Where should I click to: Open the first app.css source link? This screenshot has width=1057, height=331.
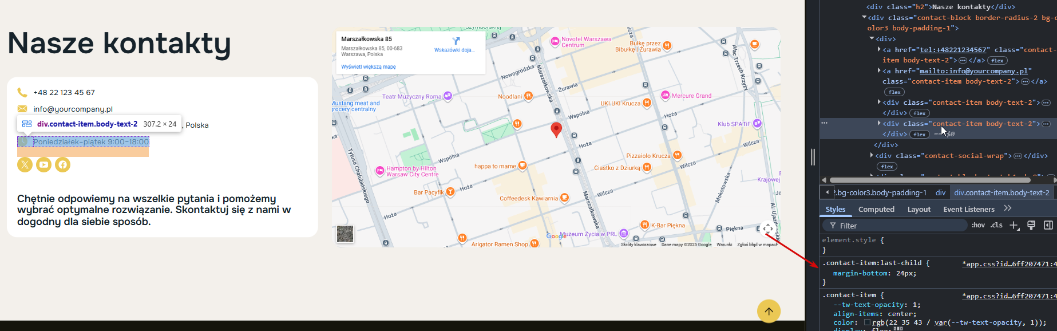(x=1010, y=264)
